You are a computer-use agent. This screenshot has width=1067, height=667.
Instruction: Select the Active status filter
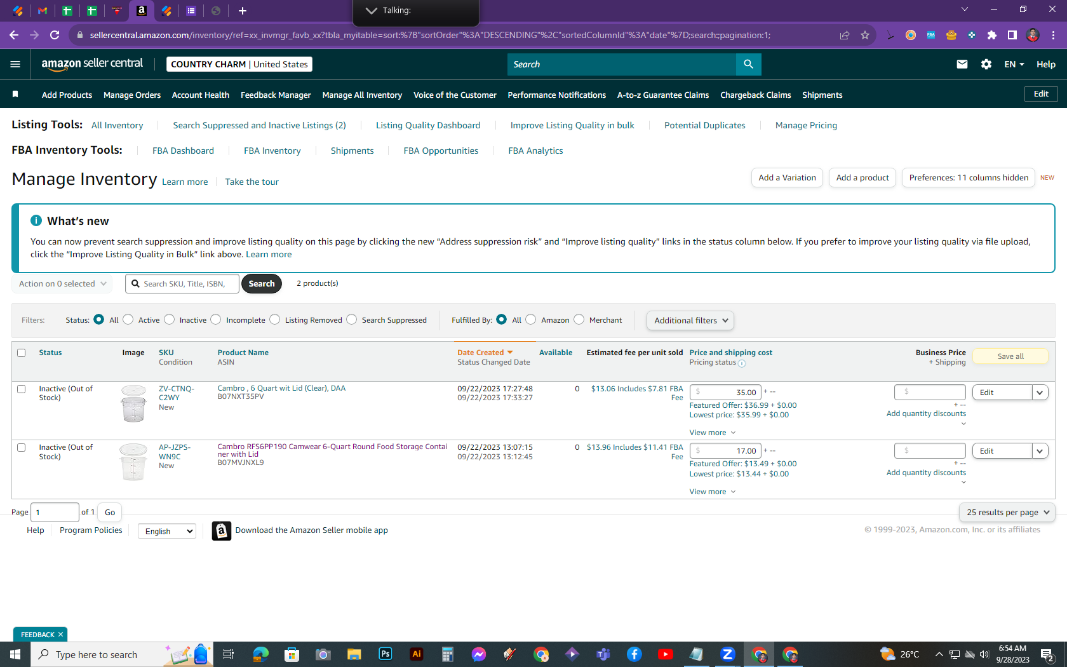128,320
